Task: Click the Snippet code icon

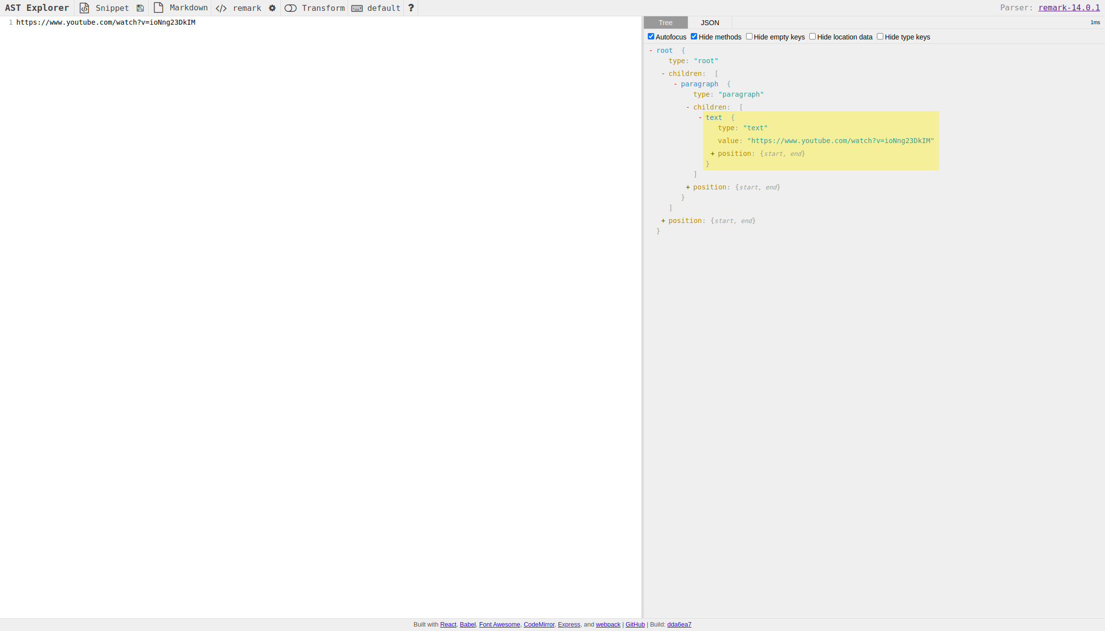Action: point(84,8)
